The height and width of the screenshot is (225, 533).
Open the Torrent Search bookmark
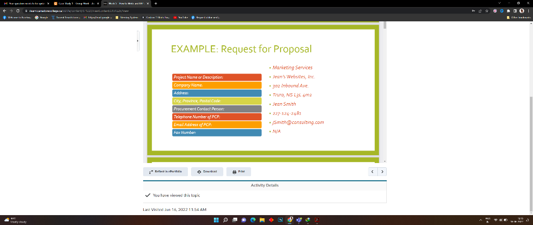point(66,17)
